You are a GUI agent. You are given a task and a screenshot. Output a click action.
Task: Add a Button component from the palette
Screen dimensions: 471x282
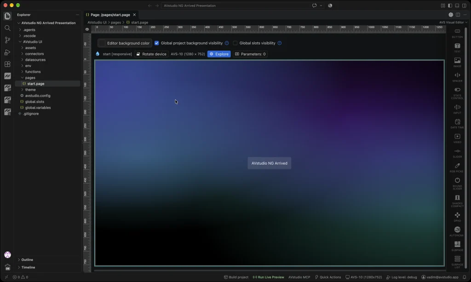pos(457,33)
